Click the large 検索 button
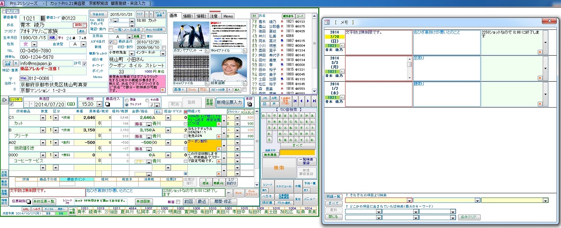Viewport: 561px width, 228px height. coord(278,168)
